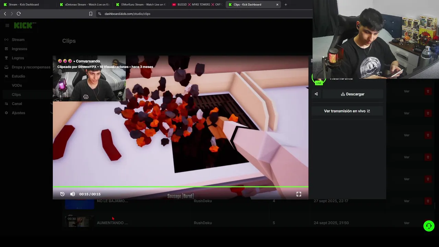Screen dimensions: 439x247
Task: Switch to BLESSD MYKE TOWERS YouTube tab
Action: (197, 4)
